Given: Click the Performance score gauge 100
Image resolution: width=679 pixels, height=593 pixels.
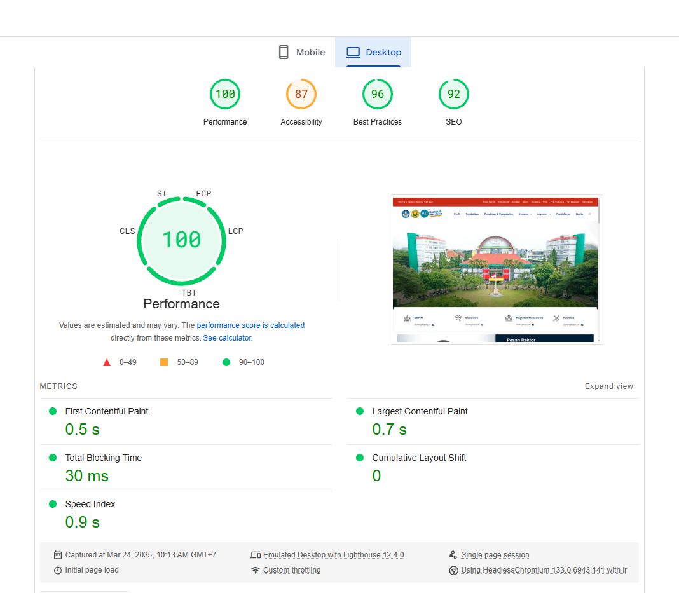Looking at the screenshot, I should 225,94.
